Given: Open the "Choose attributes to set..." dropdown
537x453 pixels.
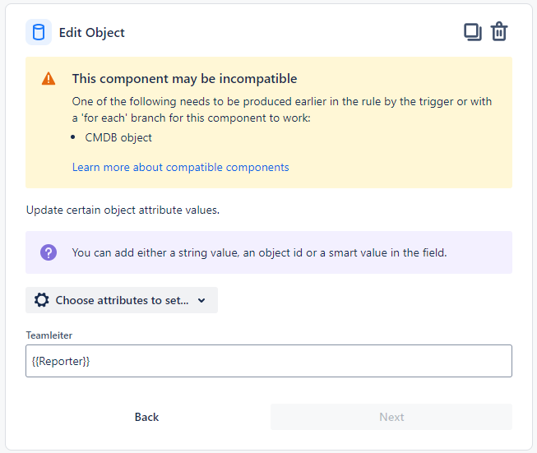Looking at the screenshot, I should point(122,300).
